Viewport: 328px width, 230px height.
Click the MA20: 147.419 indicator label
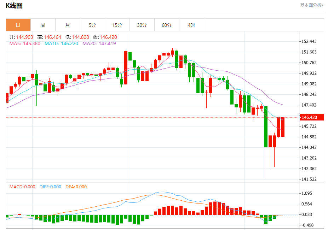pyautogui.click(x=99, y=43)
